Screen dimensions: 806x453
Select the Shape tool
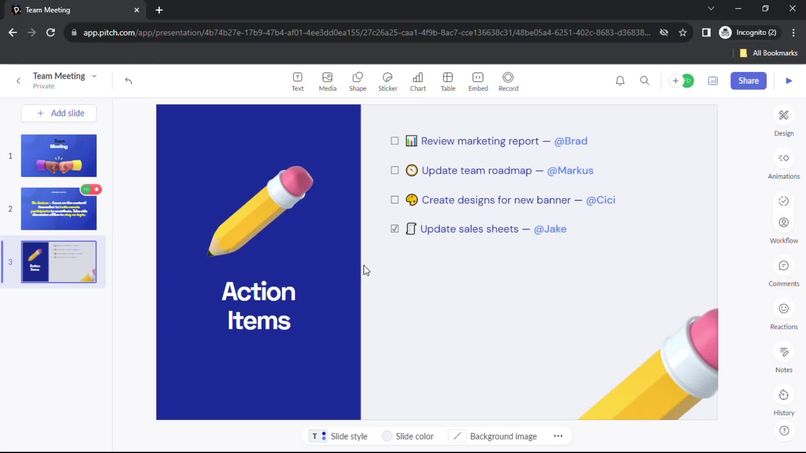tap(358, 81)
